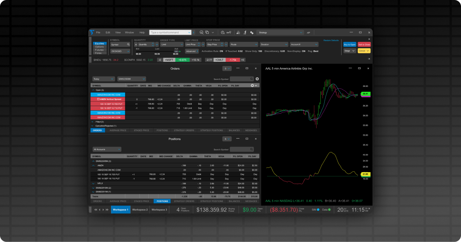The image size is (461, 242).
Task: Expand the Filled (2) orders group
Action: click(93, 121)
